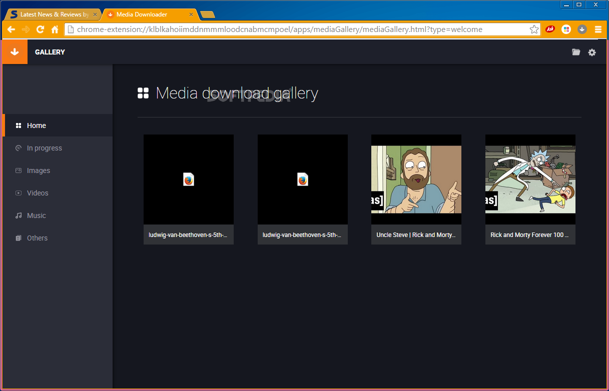Select In progress in the sidebar
This screenshot has width=609, height=391.
58,148
